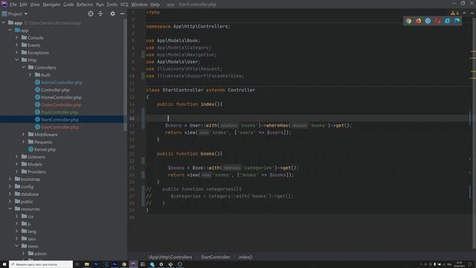Go to next highlighted error arrow
Screen dimensions: 476x268
pyautogui.click(x=472, y=13)
